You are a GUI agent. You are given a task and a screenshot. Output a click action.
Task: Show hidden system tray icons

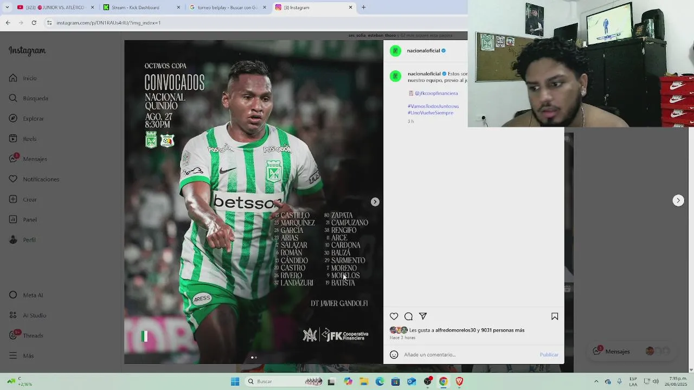[596, 381]
